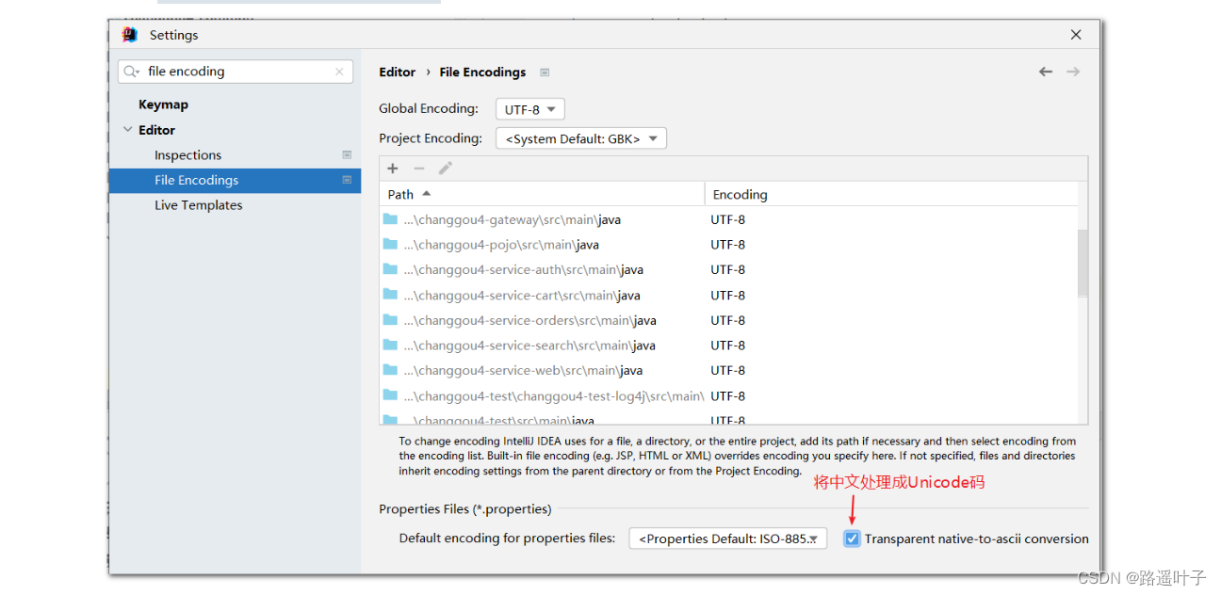This screenshot has height=595, width=1221.
Task: Open the Global Encoding dropdown
Action: (x=529, y=108)
